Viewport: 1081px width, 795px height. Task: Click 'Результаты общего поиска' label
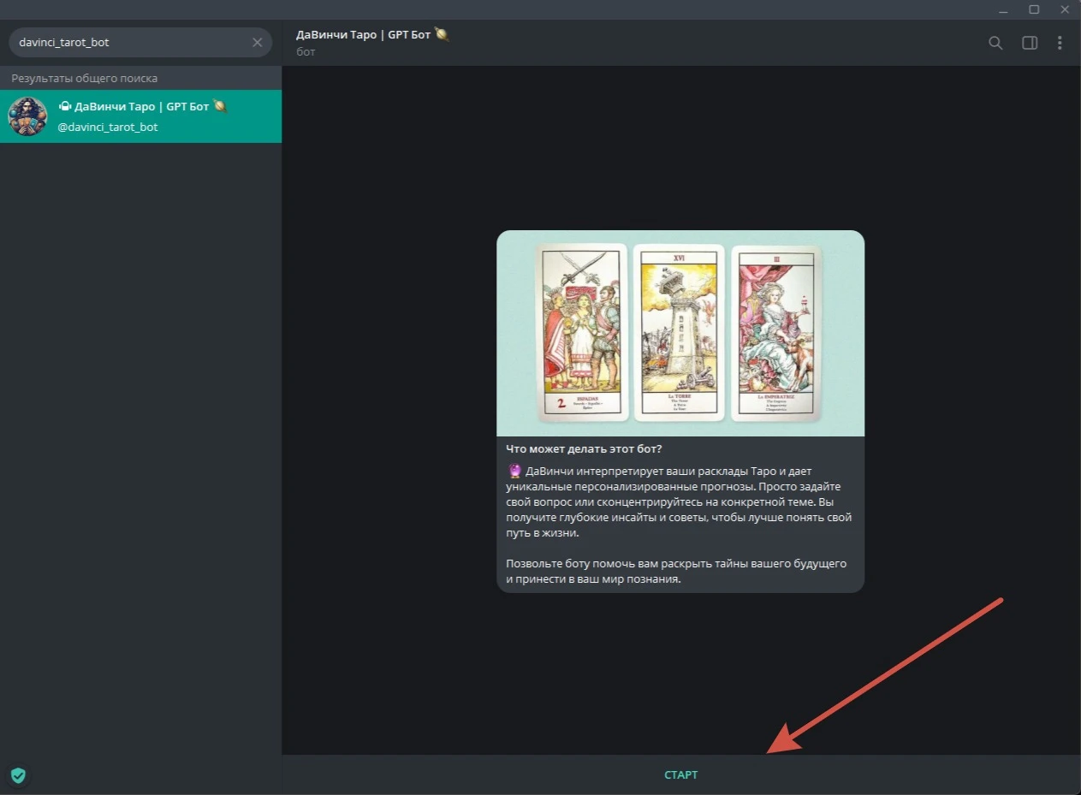pyautogui.click(x=85, y=78)
